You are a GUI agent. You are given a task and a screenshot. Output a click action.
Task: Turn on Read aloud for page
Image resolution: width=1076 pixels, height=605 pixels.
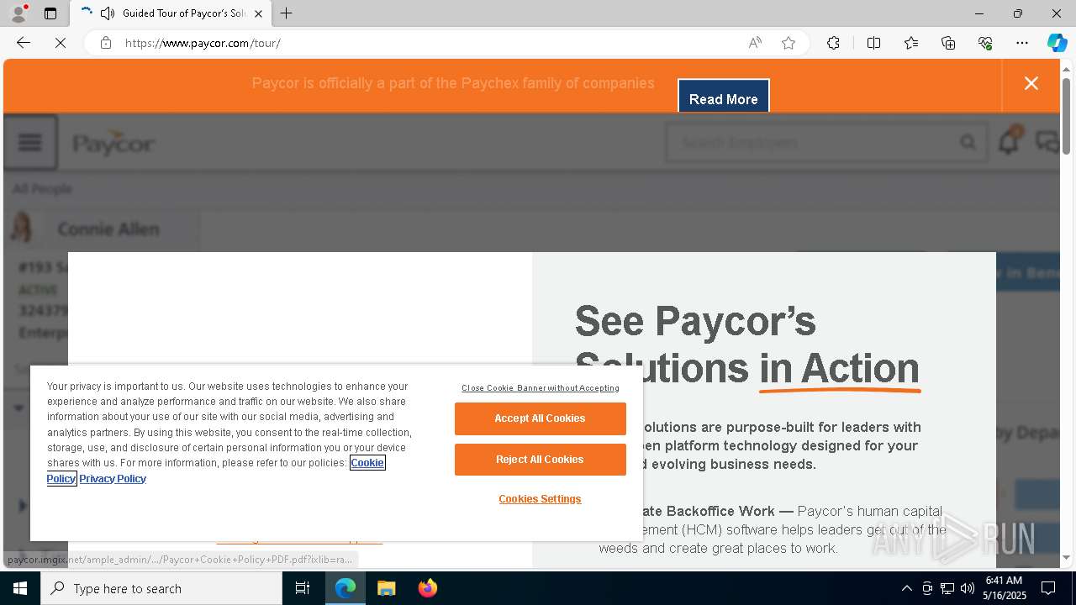[x=755, y=43]
